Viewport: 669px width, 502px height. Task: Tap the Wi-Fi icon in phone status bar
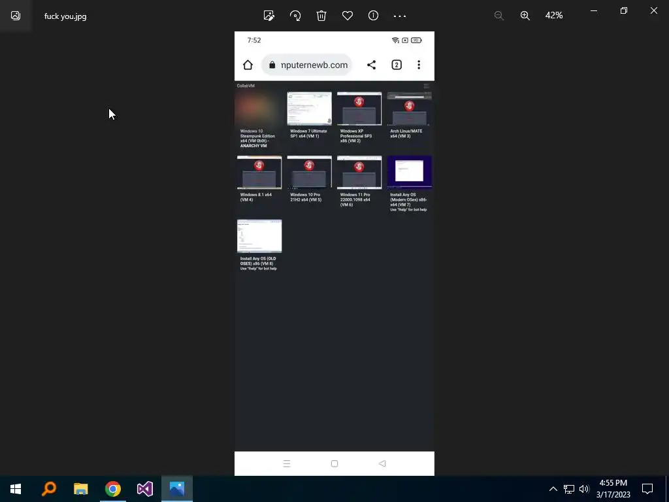click(x=395, y=40)
